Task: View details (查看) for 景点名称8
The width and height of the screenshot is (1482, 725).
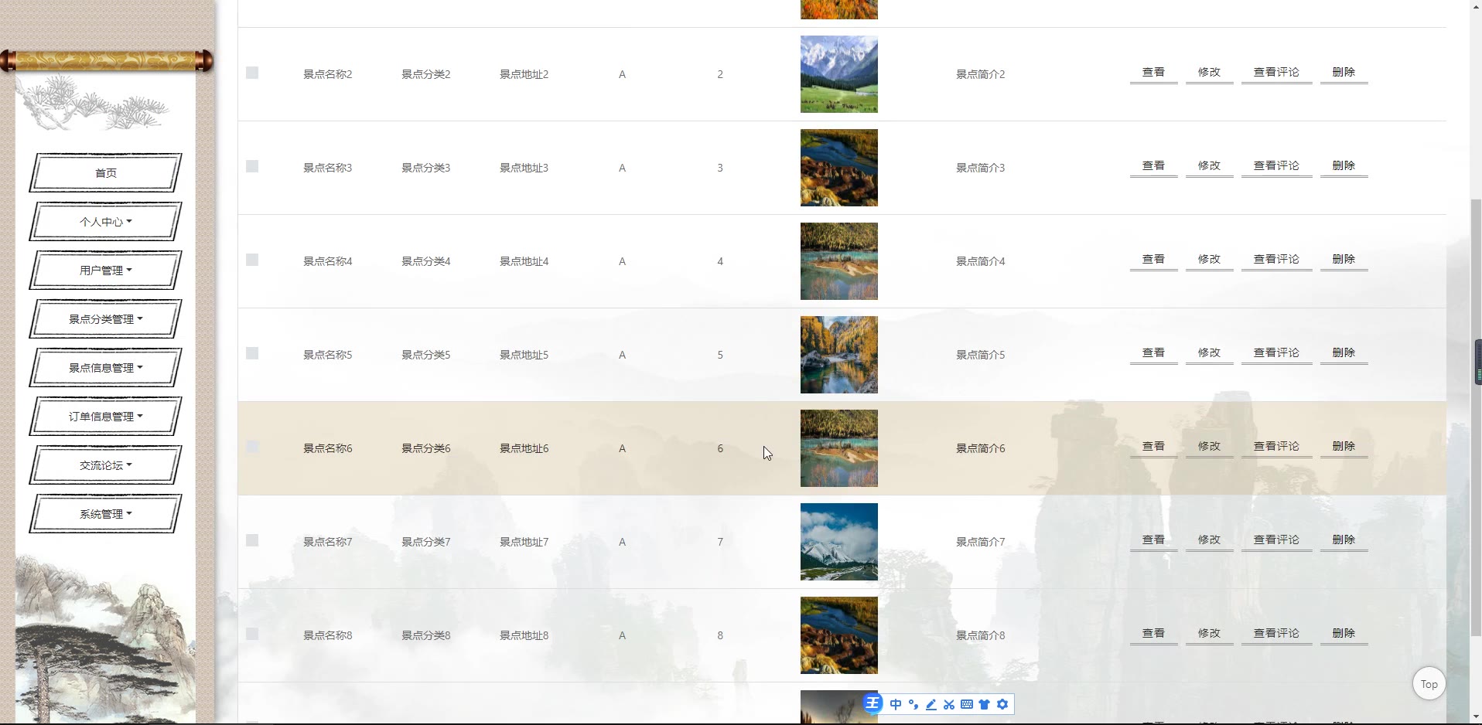Action: click(x=1153, y=634)
